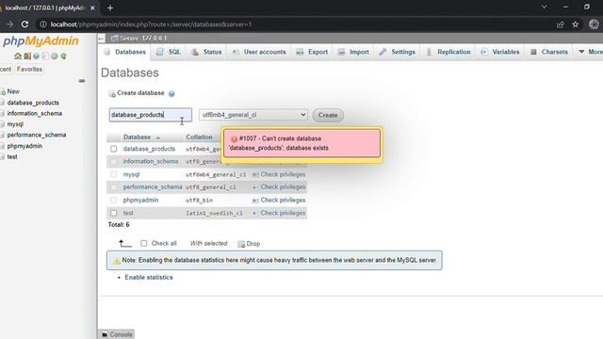Check privileges for mysql database
The image size is (603, 339).
279,174
